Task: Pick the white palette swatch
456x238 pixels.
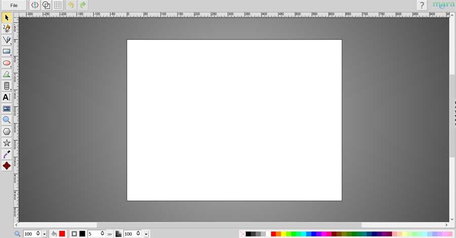Action: point(268,234)
